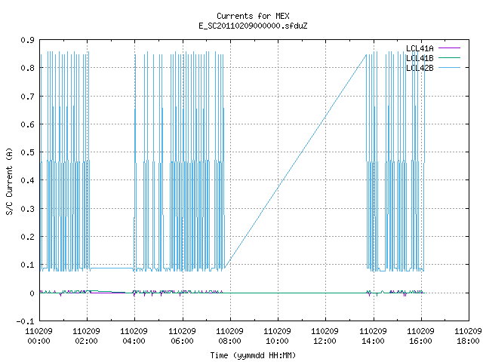Click the green zero-current line near 12:00
The image size is (483, 362).
click(x=325, y=293)
